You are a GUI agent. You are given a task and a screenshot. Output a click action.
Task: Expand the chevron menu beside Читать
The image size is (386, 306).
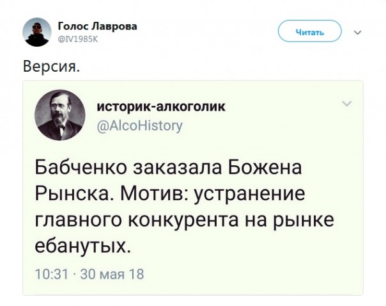click(x=357, y=31)
